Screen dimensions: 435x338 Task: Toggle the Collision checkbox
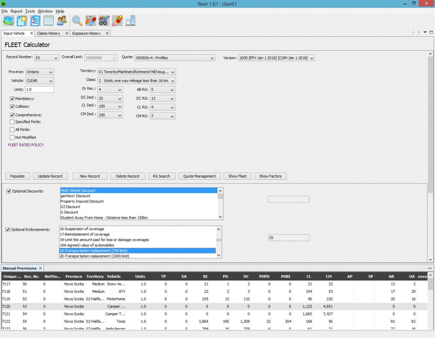coord(12,106)
